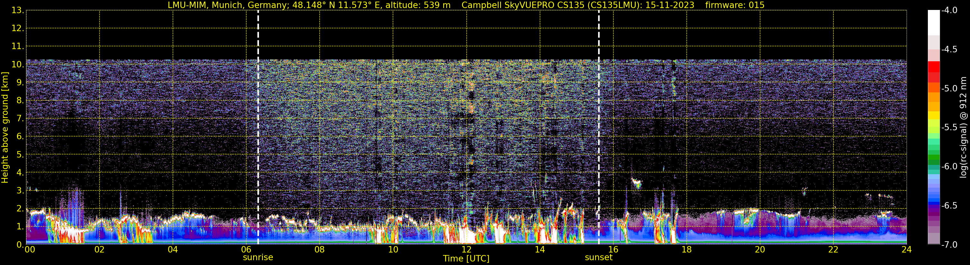Click the '6.' height tick label
The image size is (970, 265).
20,136
